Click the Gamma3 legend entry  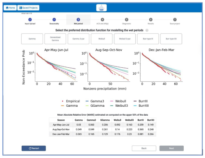pyautogui.click(x=95, y=101)
